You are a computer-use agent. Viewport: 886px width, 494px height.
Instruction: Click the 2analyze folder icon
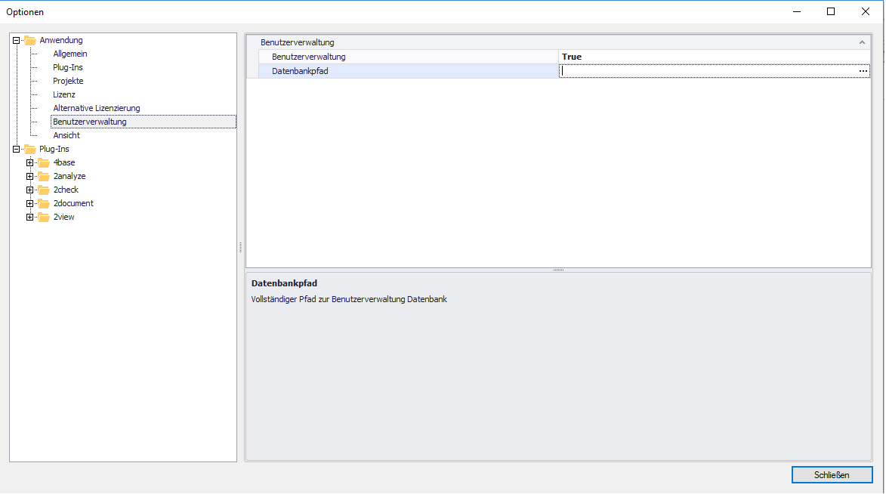pyautogui.click(x=44, y=177)
